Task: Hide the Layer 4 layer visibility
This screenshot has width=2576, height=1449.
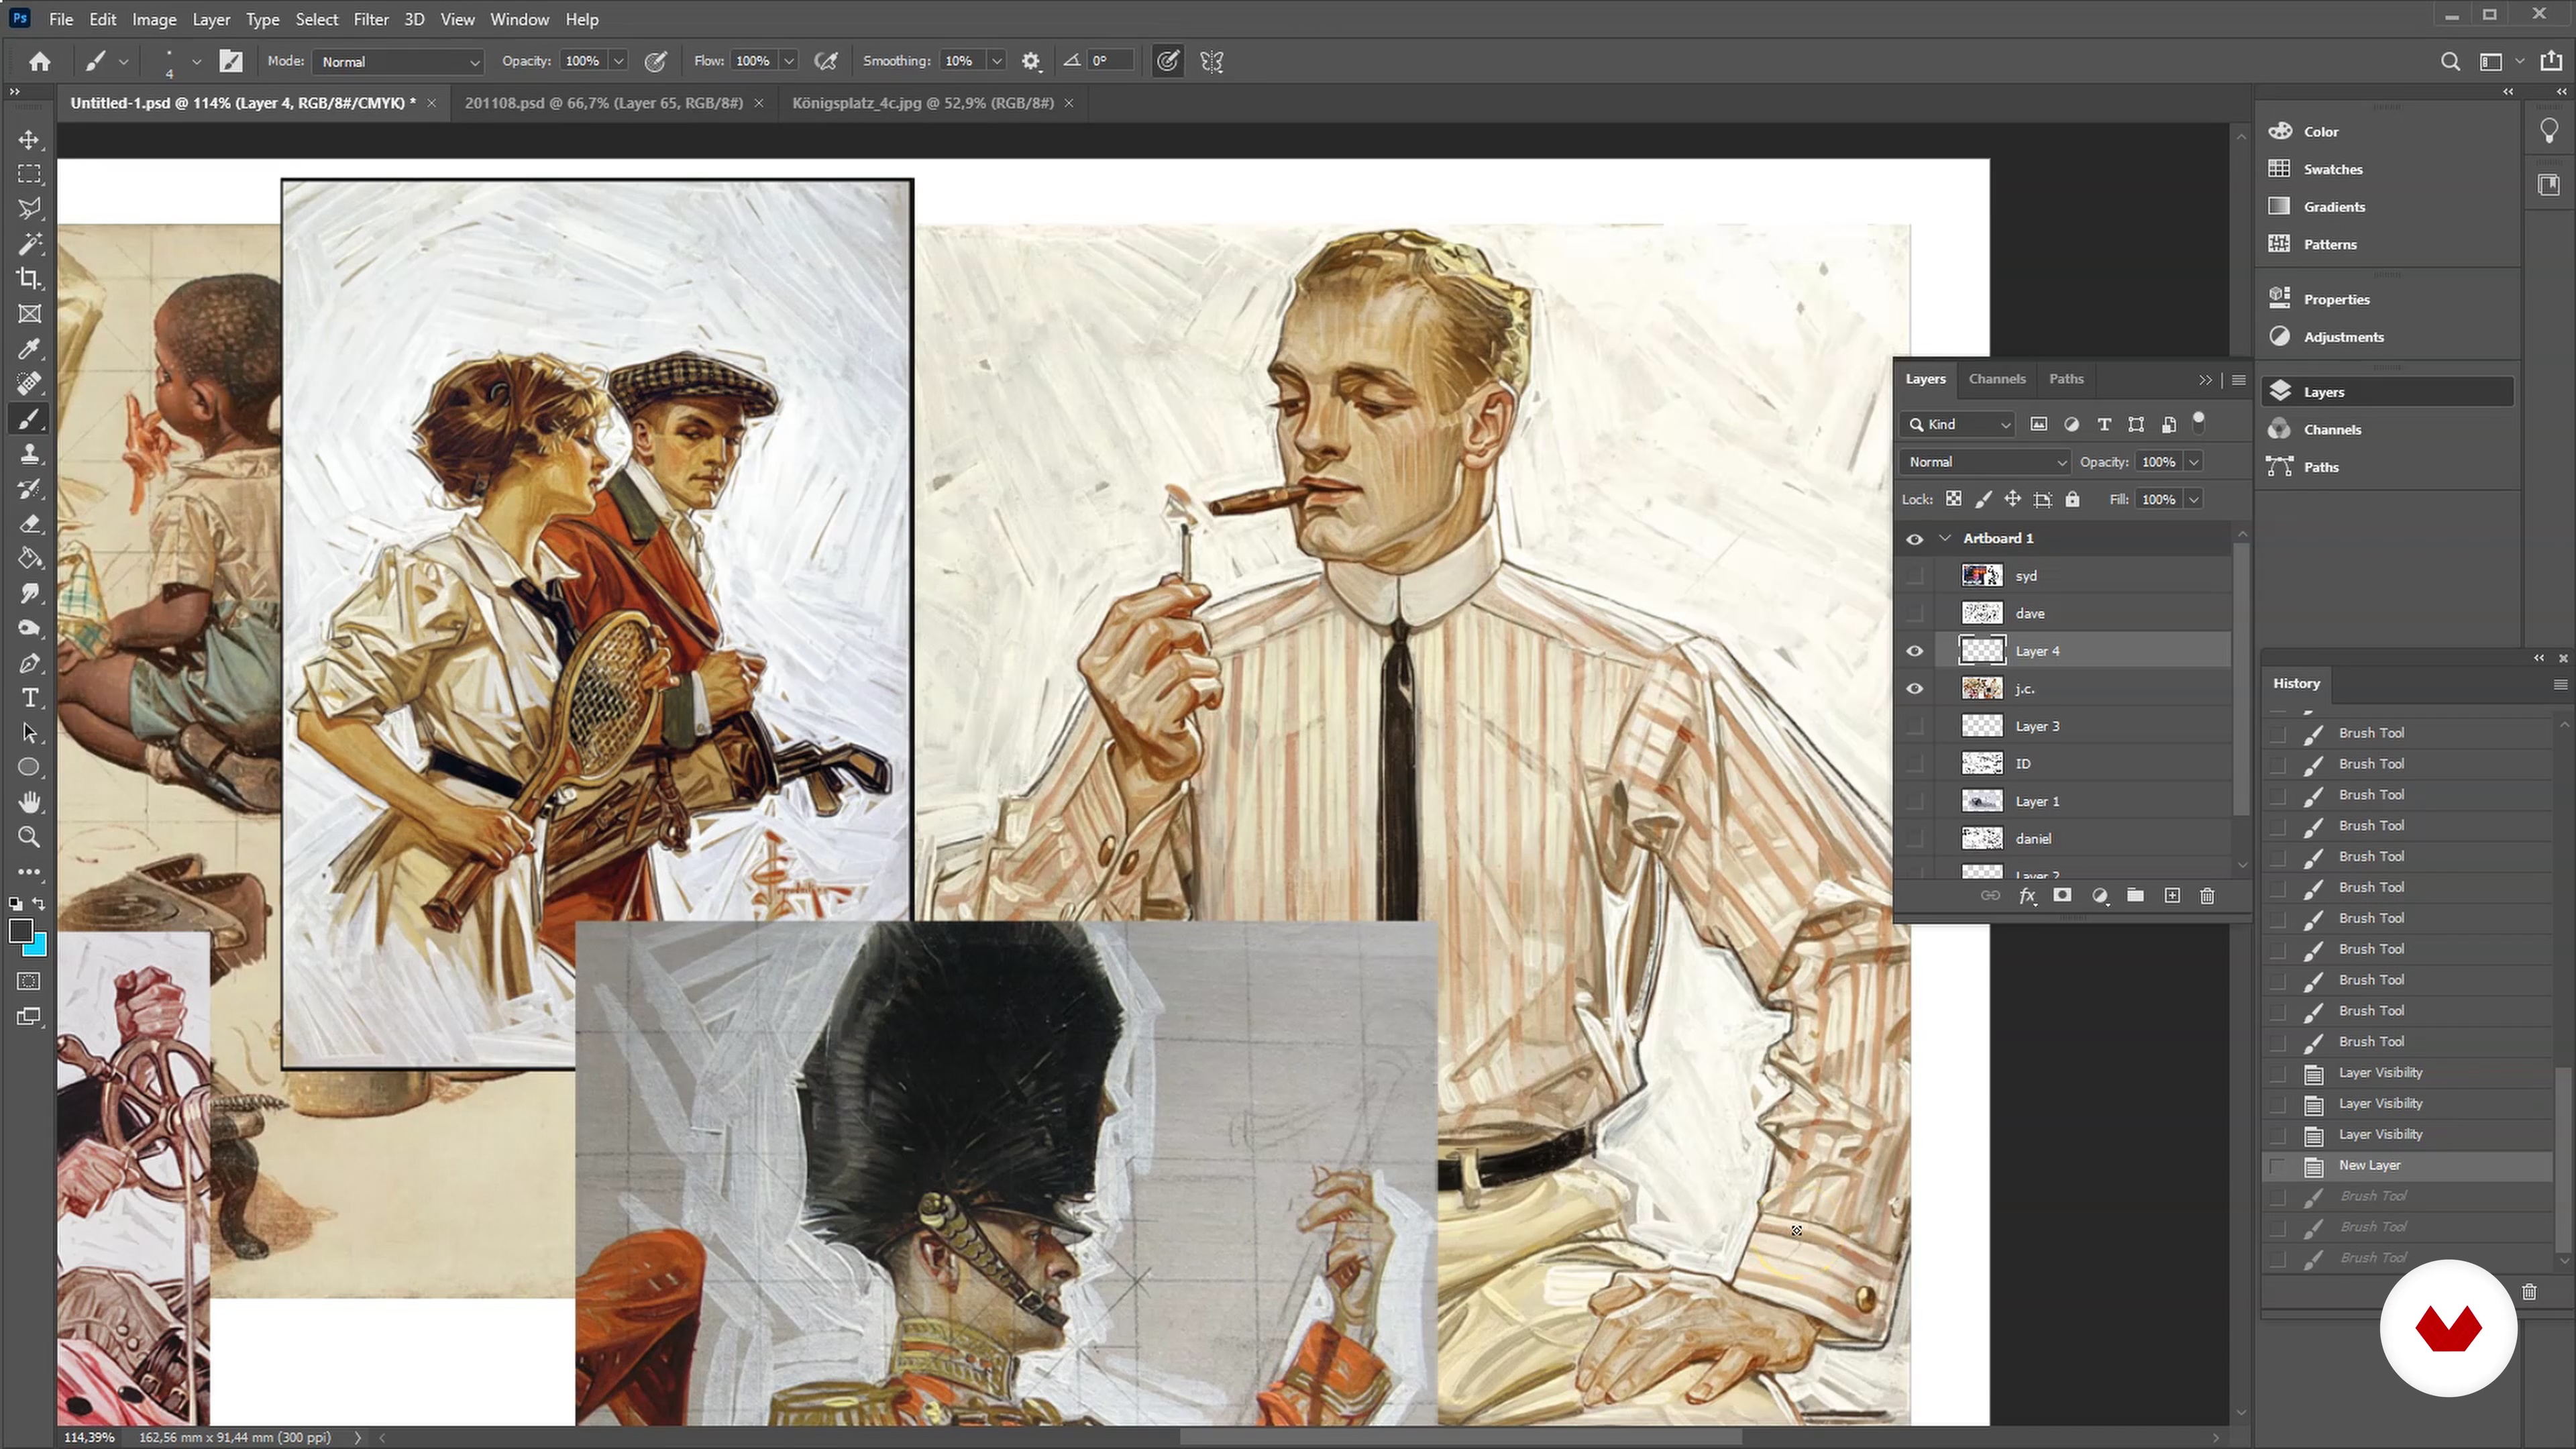Action: coord(1914,651)
